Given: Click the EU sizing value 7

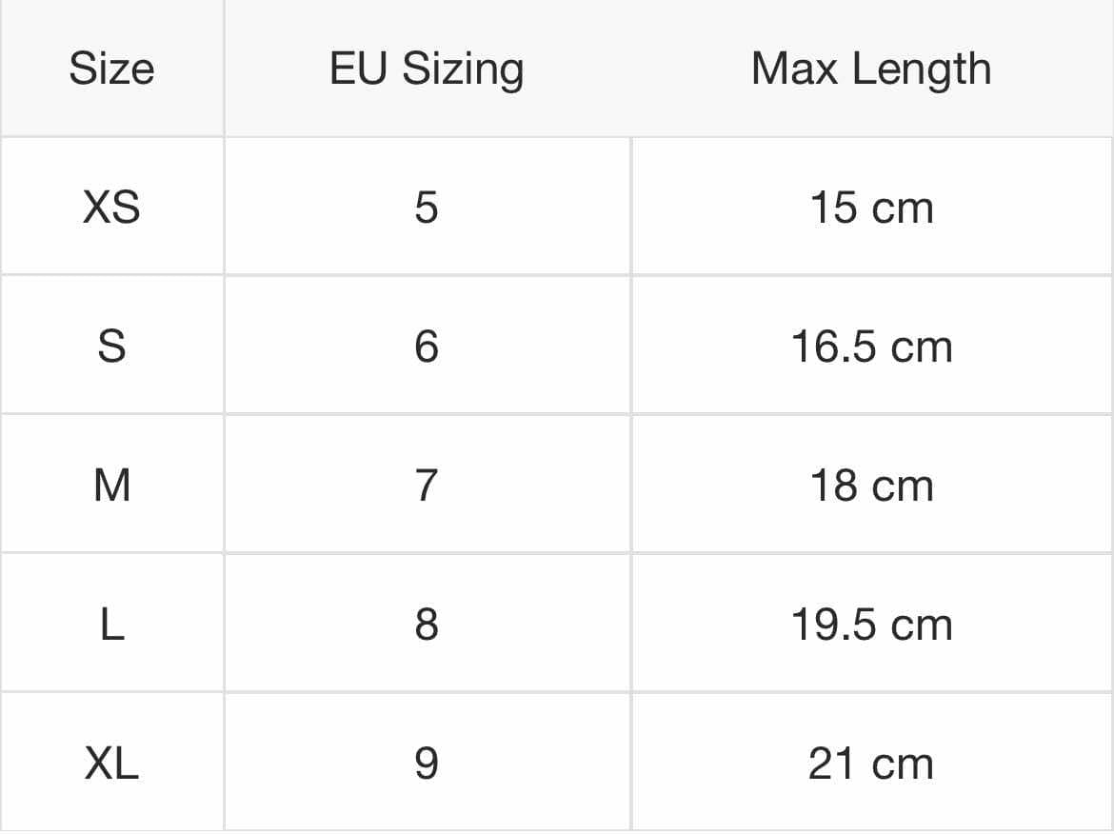Looking at the screenshot, I should pos(427,485).
